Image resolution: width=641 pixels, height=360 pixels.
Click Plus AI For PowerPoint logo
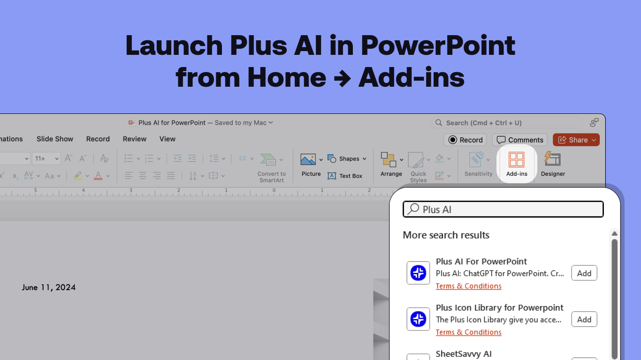coord(418,273)
